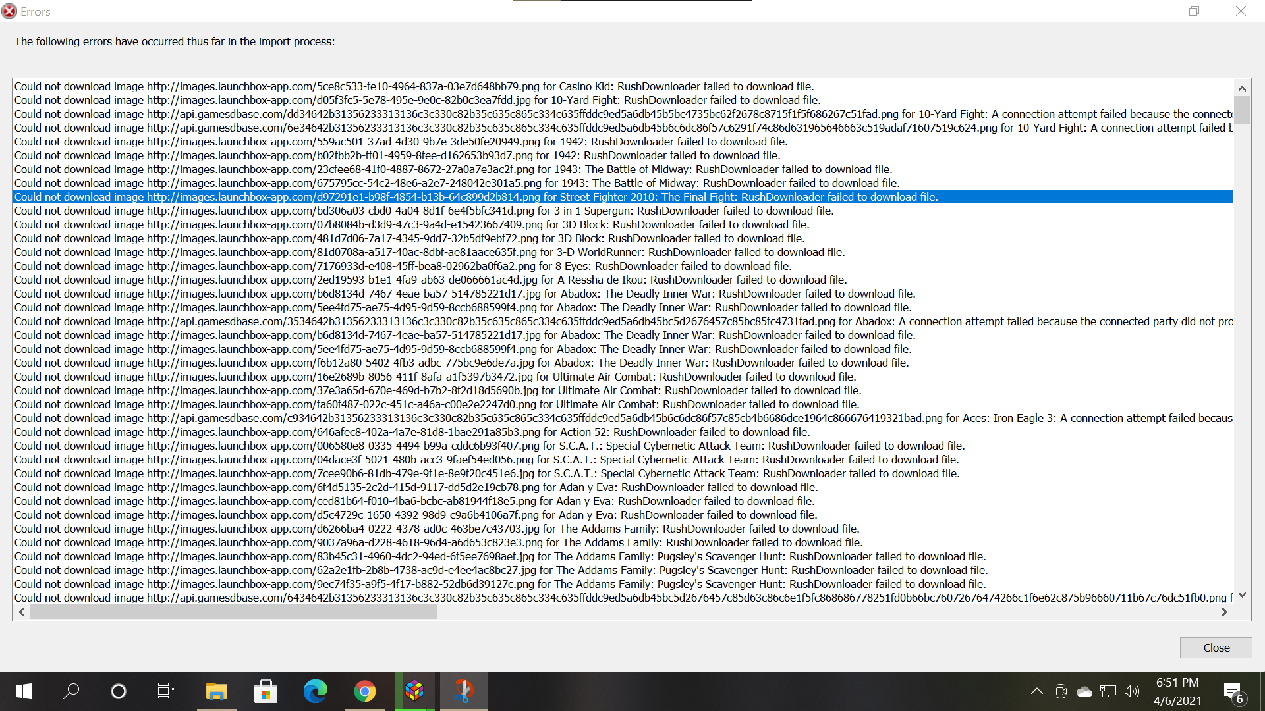
Task: Open Microsoft Edge from the taskbar
Action: coord(315,691)
